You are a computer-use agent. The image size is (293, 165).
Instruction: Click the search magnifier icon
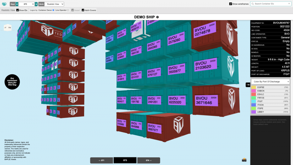[253, 4]
